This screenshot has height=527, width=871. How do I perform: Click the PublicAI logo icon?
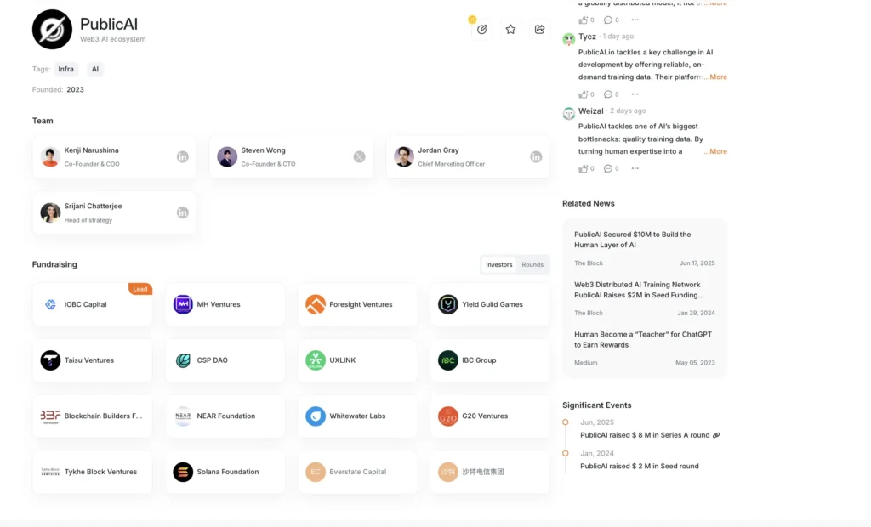pos(52,30)
